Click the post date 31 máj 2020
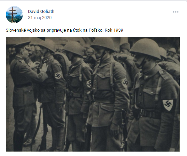The height and width of the screenshot is (156, 187). coord(40,18)
